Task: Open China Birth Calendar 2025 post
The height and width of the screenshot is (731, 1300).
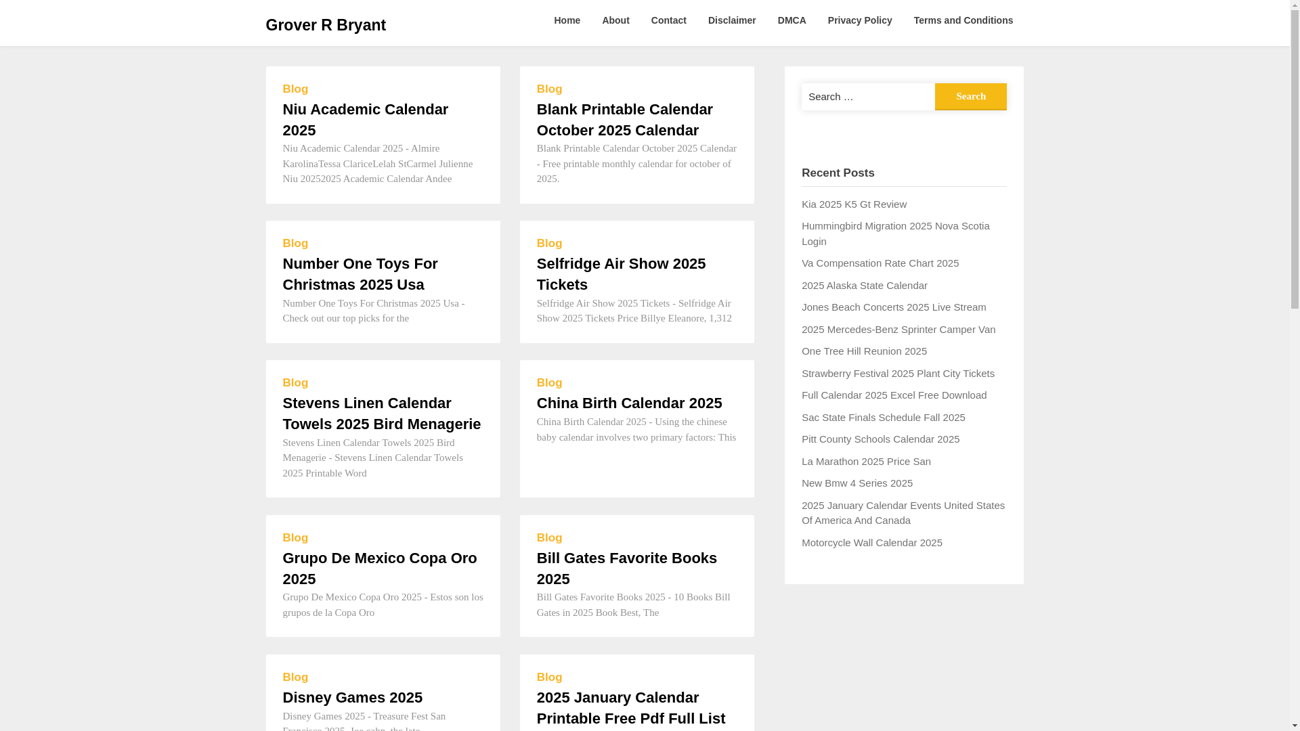Action: point(629,403)
